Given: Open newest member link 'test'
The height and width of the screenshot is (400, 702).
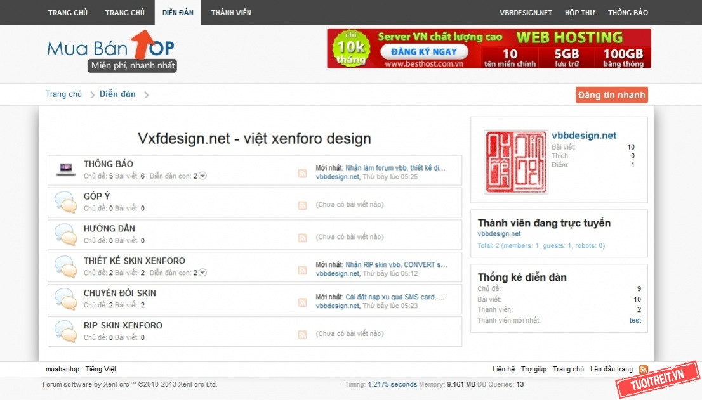Looking at the screenshot, I should (635, 321).
